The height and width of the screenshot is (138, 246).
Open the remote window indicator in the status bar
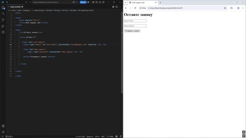[x=2, y=136]
